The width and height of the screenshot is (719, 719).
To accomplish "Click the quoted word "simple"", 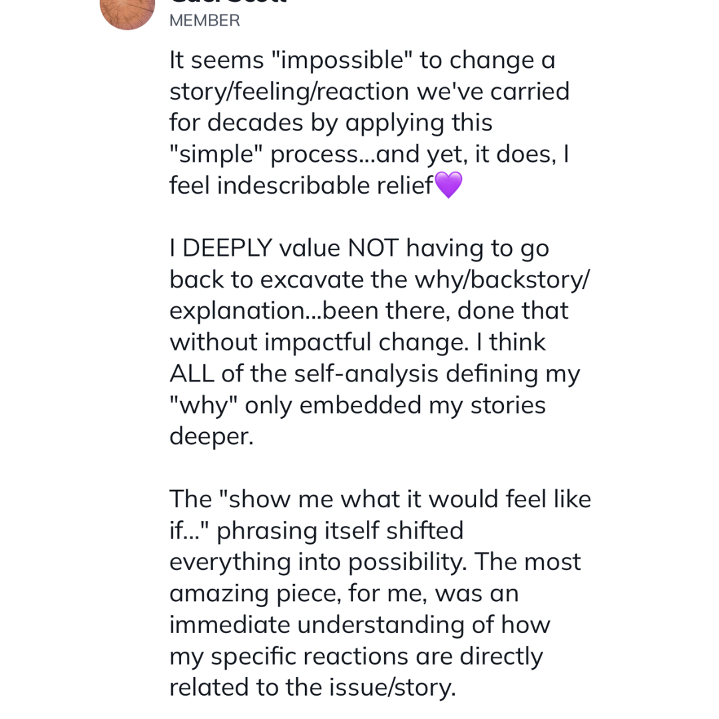I will click(216, 154).
